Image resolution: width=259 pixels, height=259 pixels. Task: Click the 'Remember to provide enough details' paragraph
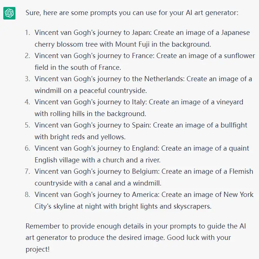[136, 238]
